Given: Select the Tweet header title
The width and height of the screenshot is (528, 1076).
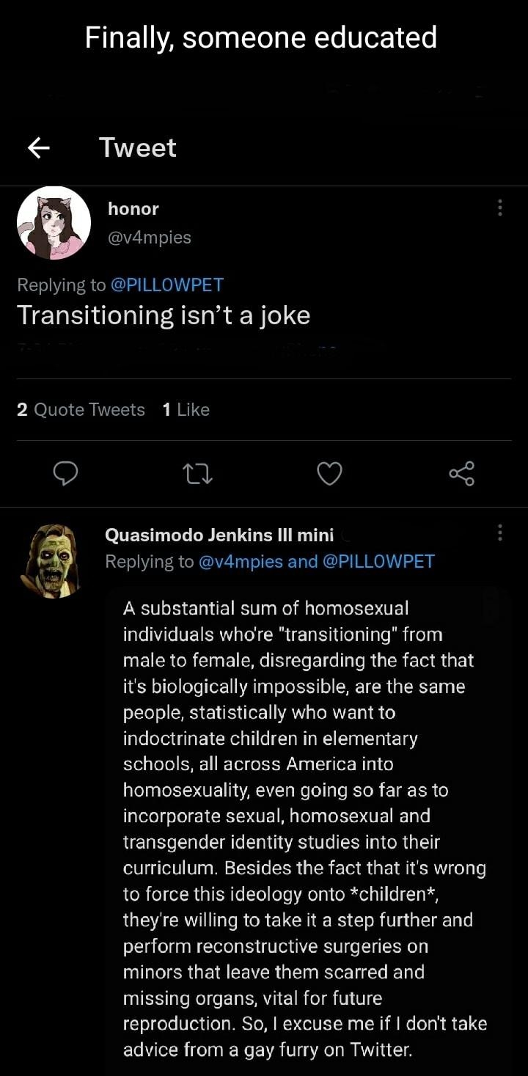Looking at the screenshot, I should [136, 147].
